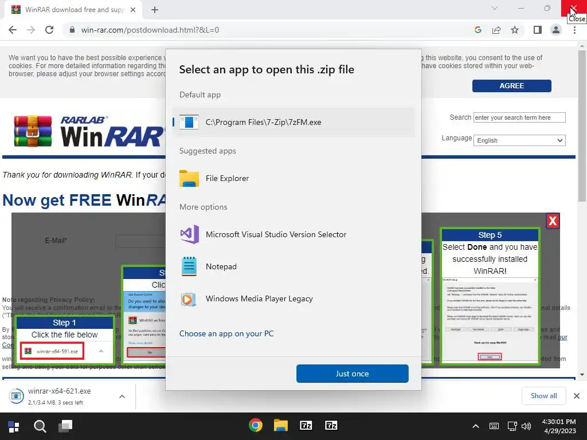Choose 7-Zip 7zFM.exe default app

[x=293, y=122]
